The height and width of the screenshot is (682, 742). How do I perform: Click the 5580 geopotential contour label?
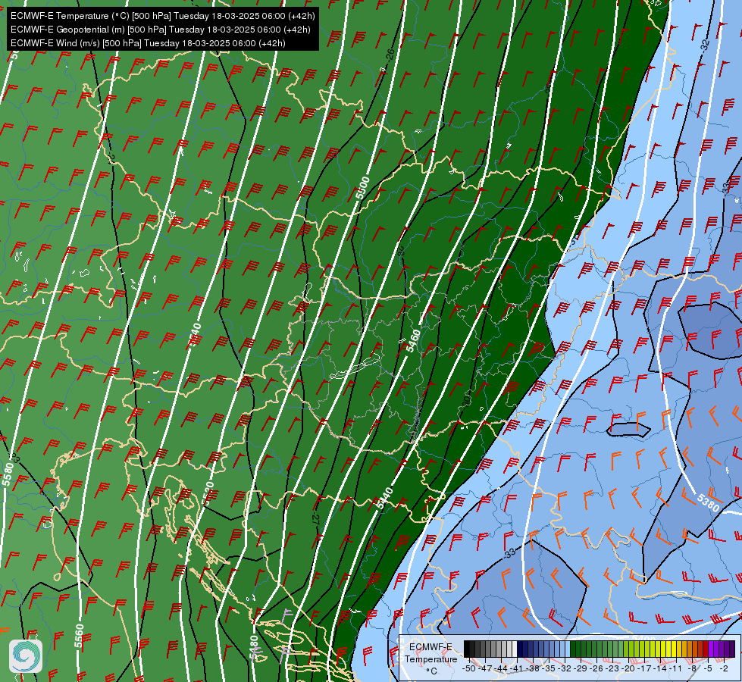pyautogui.click(x=7, y=474)
